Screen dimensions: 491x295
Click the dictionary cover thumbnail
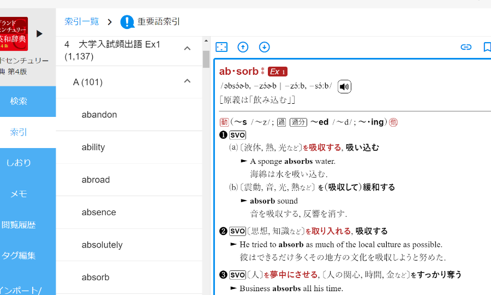tap(14, 34)
